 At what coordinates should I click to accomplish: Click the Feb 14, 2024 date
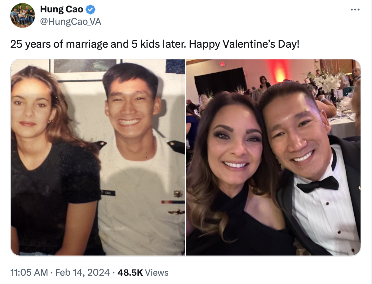82,273
